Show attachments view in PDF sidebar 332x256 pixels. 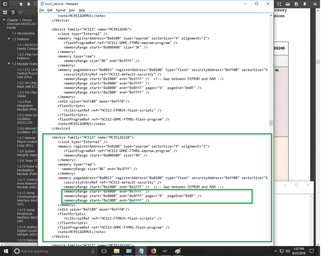click(x=21, y=13)
